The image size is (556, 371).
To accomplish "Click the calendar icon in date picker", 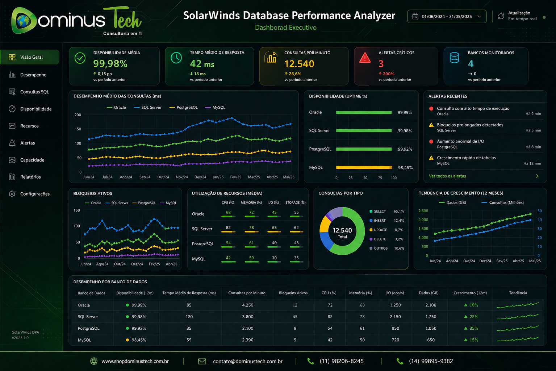I will click(415, 16).
